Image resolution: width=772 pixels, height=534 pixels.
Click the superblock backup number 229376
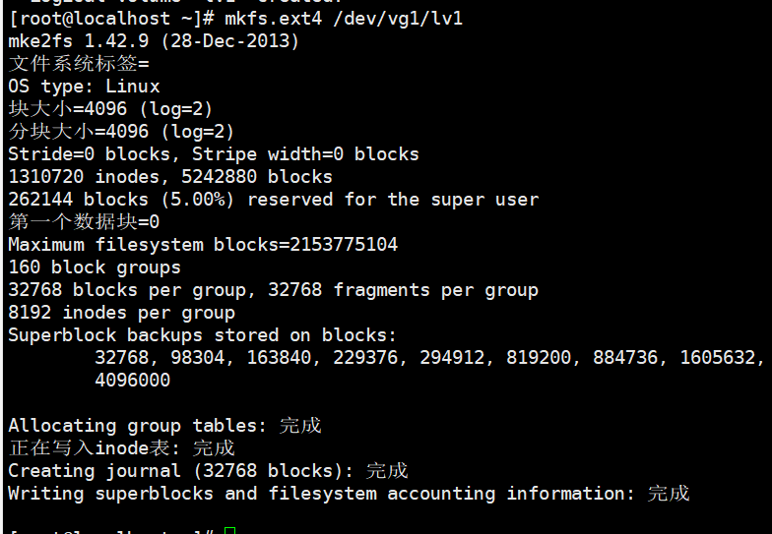tap(366, 358)
